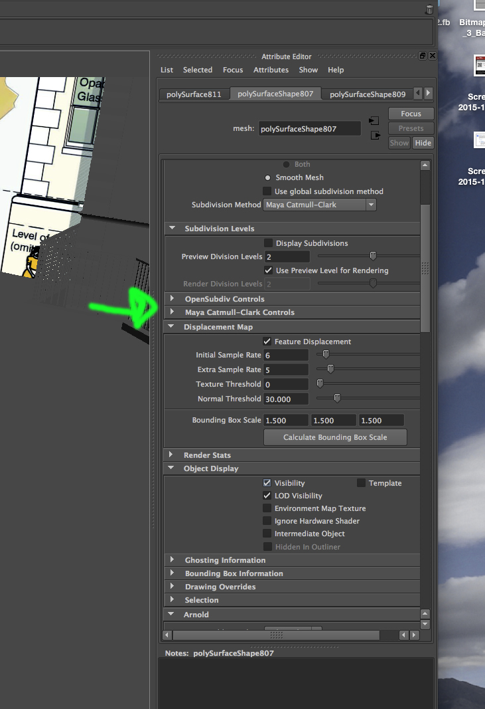Click the Focus button
The height and width of the screenshot is (709, 485).
(x=411, y=114)
